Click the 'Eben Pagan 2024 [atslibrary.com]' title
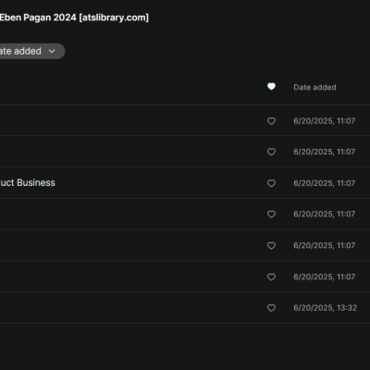 pyautogui.click(x=74, y=18)
